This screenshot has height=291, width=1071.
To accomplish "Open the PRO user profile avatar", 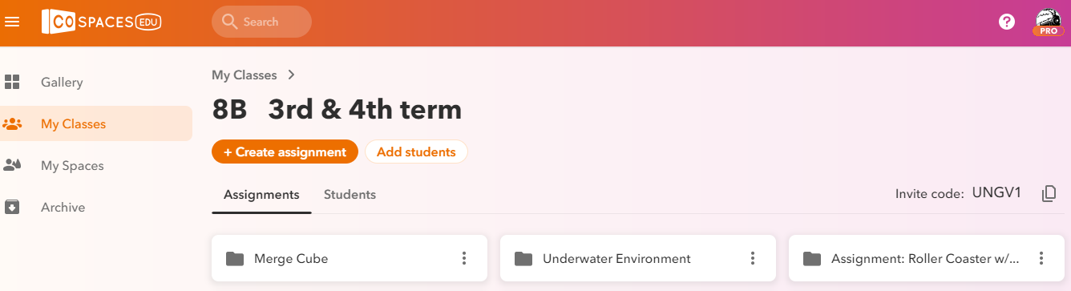I will (x=1048, y=22).
